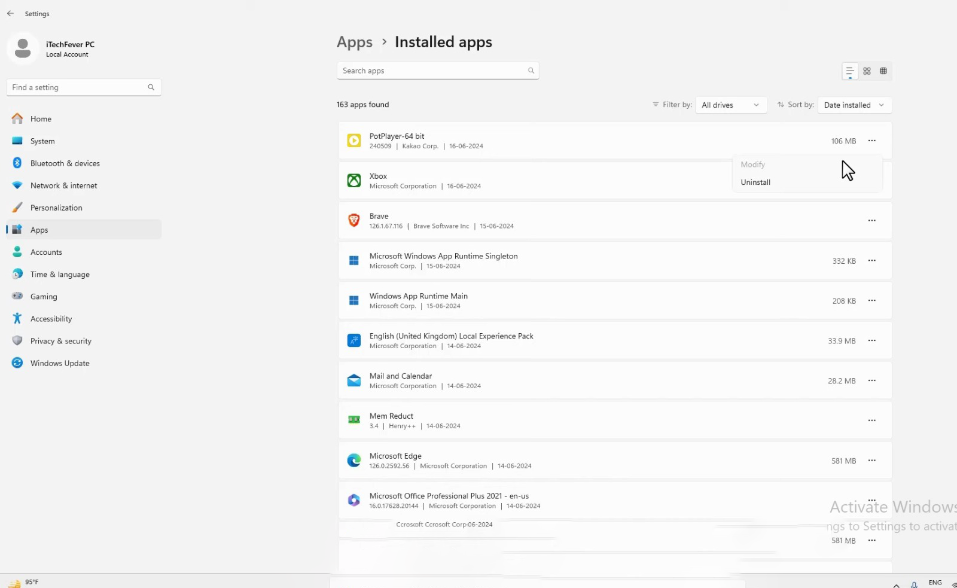Click the Mem Reduct app icon
The width and height of the screenshot is (957, 588).
tap(354, 420)
